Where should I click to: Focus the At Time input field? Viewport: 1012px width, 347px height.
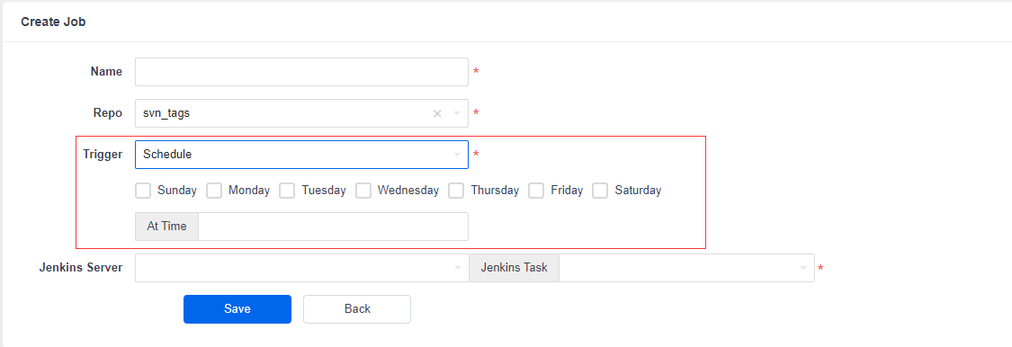(x=333, y=227)
